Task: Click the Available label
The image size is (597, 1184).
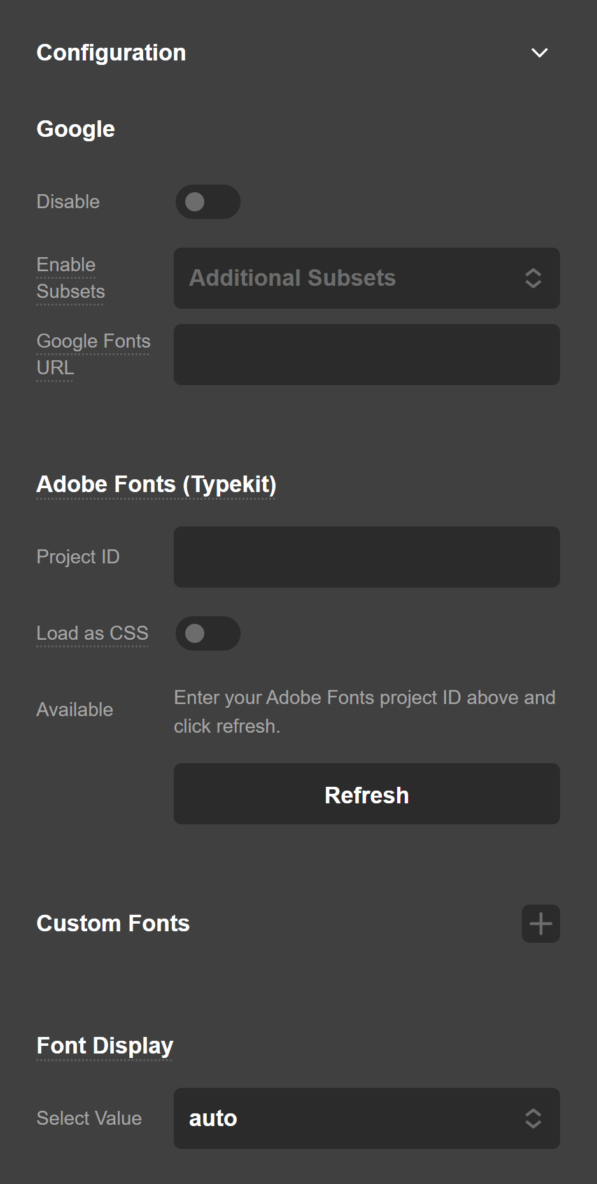Action: click(75, 710)
